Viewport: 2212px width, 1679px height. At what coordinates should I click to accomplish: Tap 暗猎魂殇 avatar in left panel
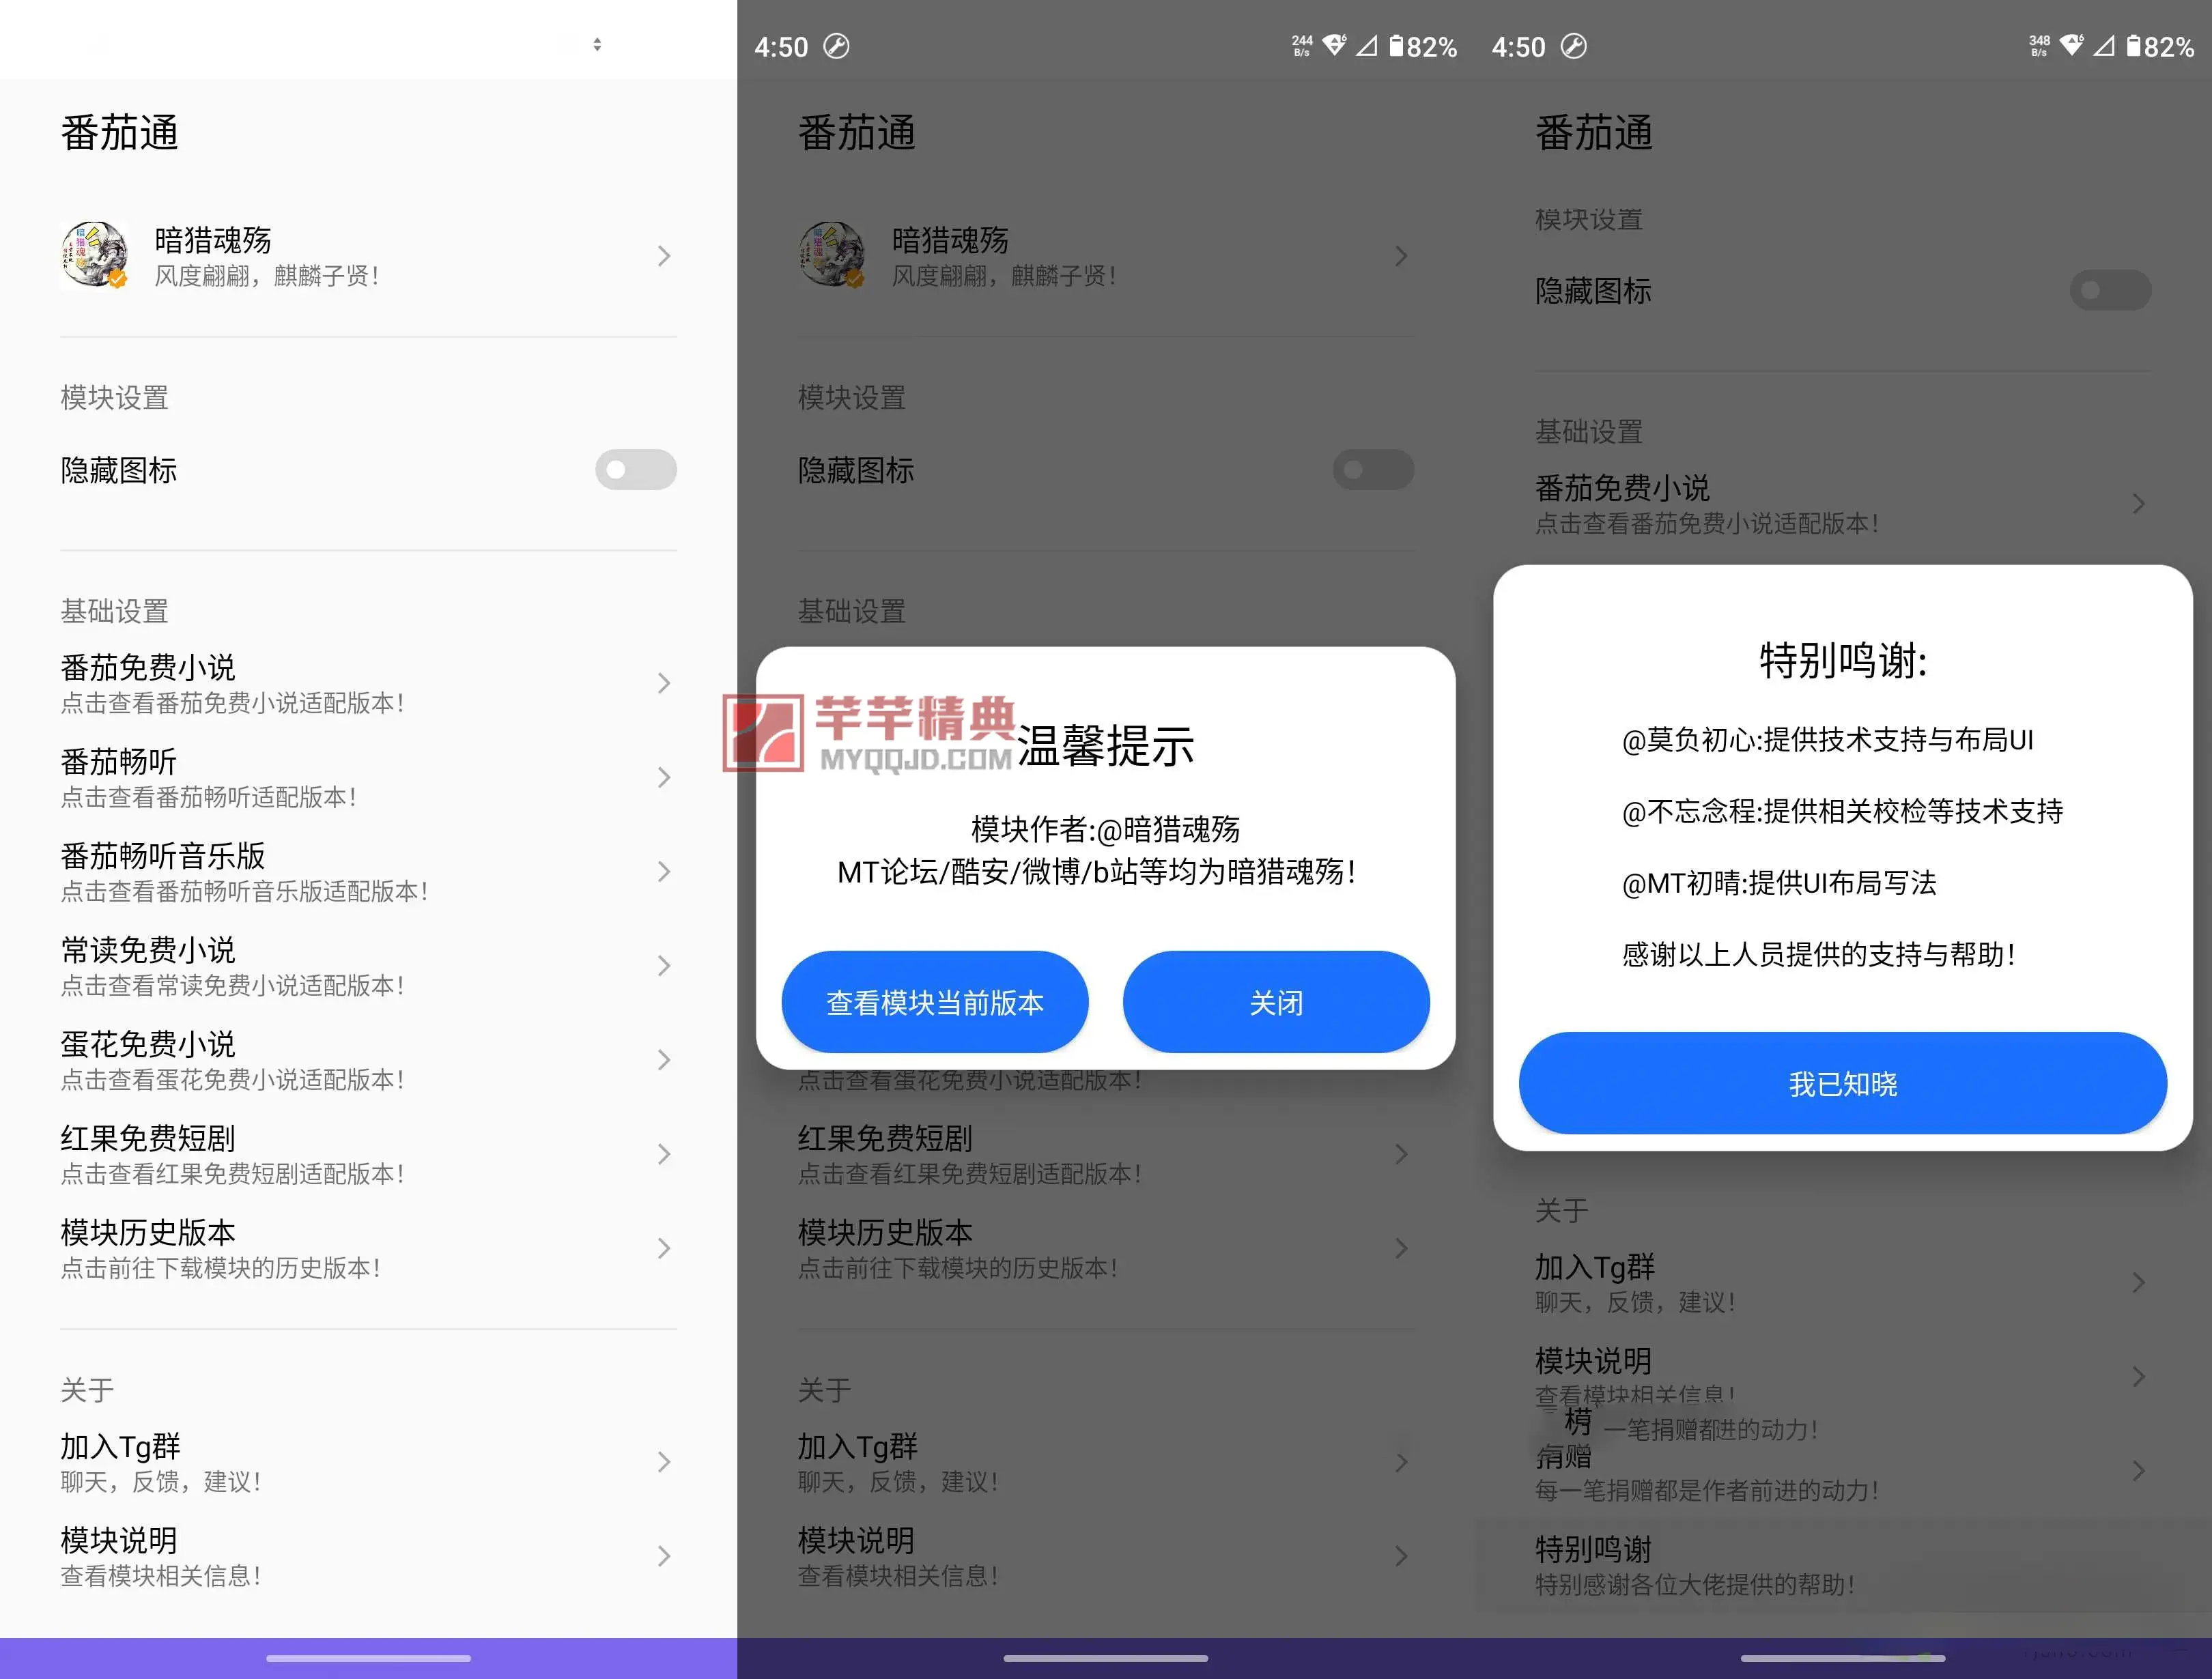pyautogui.click(x=94, y=256)
